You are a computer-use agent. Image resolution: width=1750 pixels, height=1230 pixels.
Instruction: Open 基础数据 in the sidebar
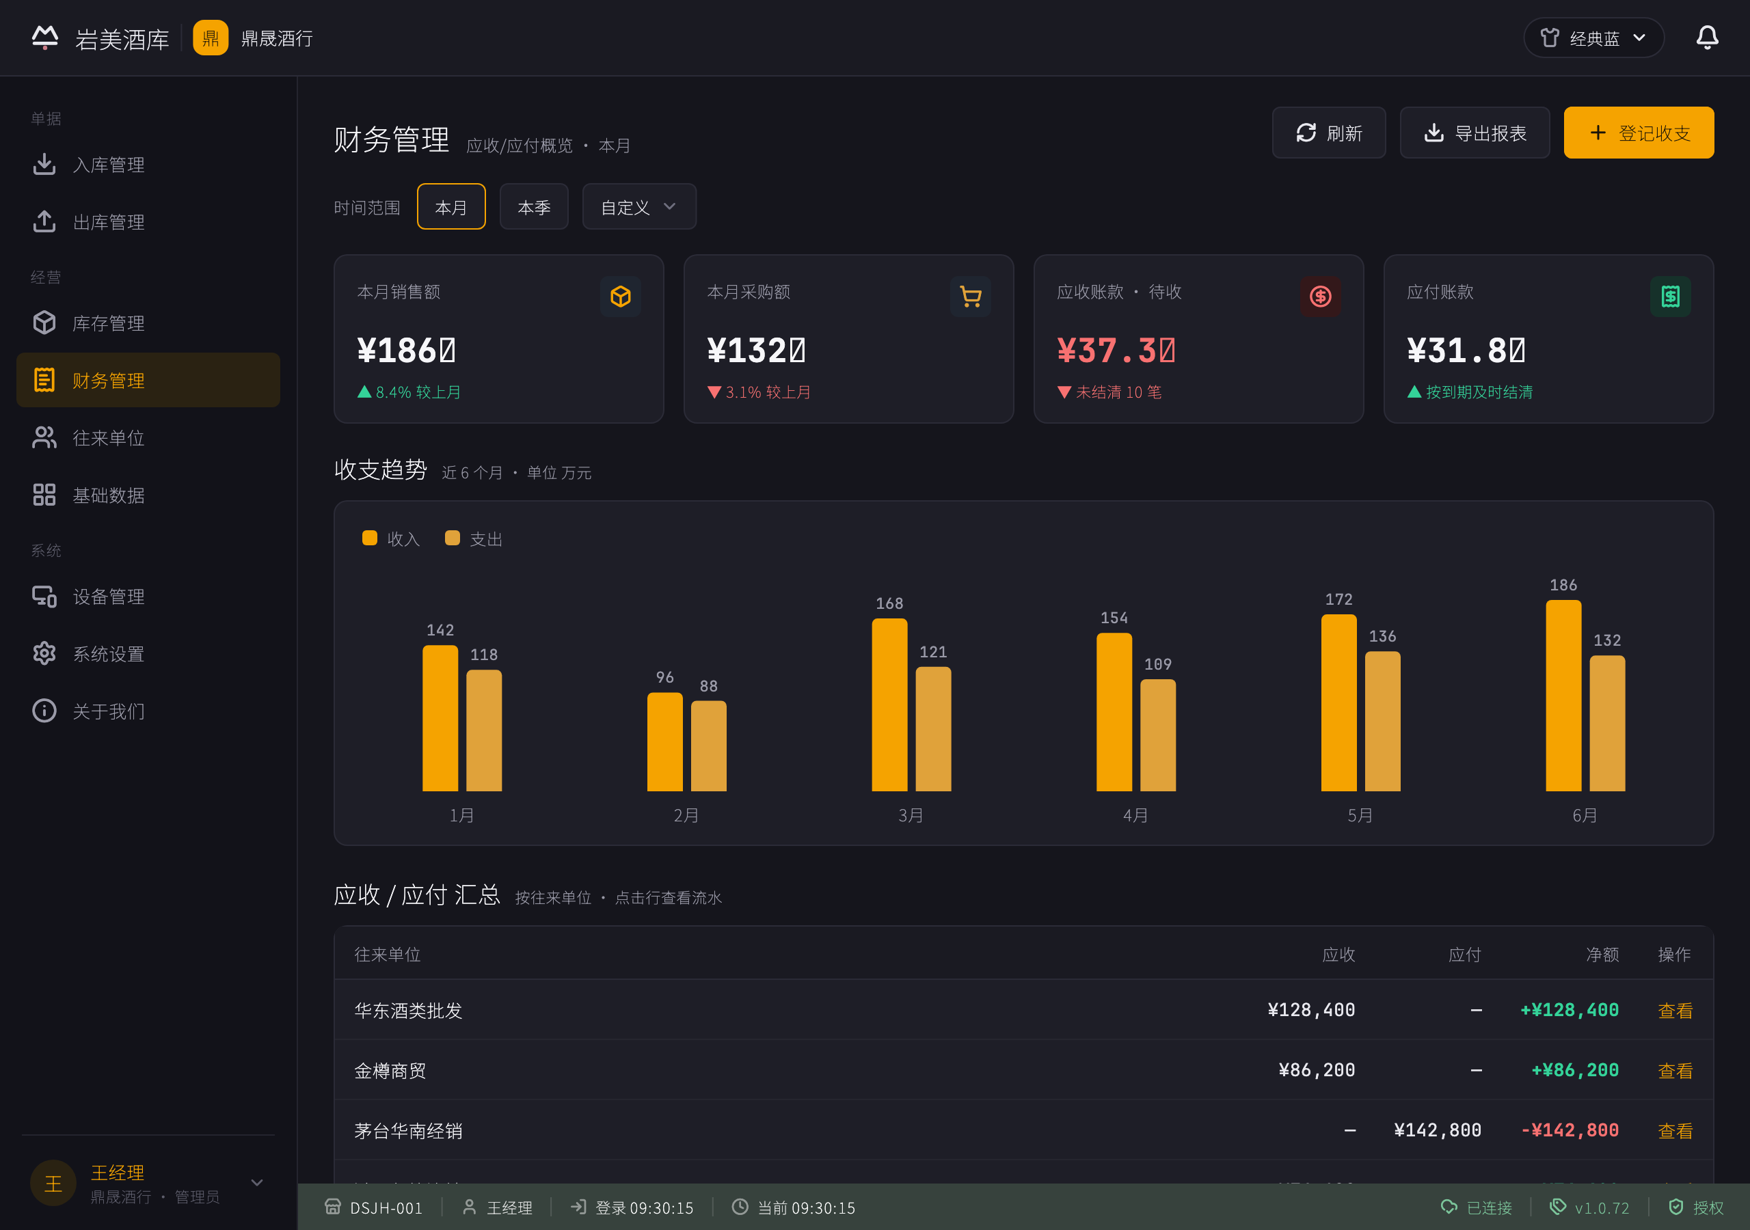pos(148,495)
